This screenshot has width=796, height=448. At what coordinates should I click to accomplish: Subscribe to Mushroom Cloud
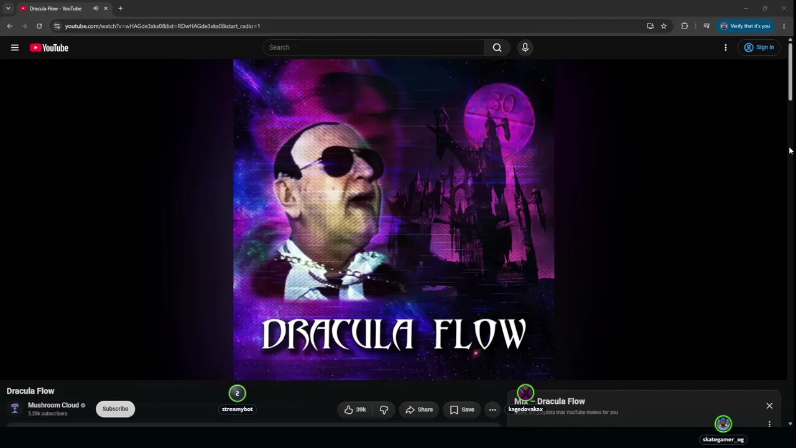pos(115,409)
